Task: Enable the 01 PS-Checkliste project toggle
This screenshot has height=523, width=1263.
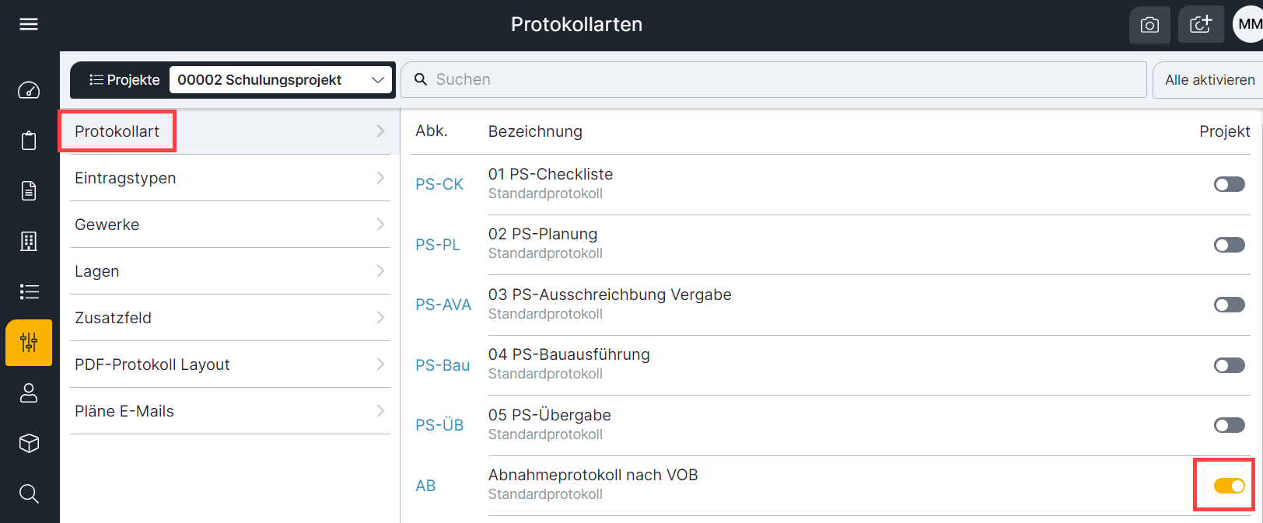Action: [1229, 184]
